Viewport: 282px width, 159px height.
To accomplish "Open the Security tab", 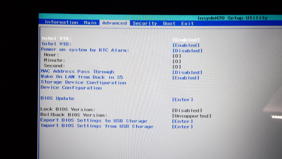I will click(145, 23).
